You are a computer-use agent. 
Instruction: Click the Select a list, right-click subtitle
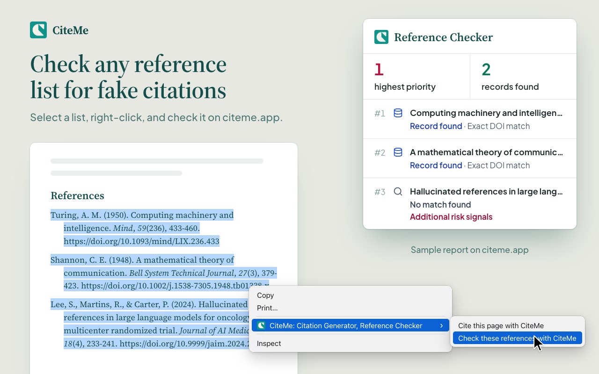pos(156,117)
